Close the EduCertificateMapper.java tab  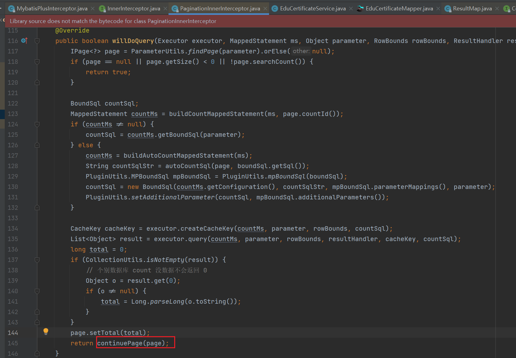(x=438, y=9)
